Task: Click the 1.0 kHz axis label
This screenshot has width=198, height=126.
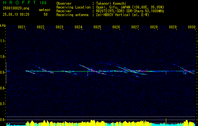Action: pos(3,57)
